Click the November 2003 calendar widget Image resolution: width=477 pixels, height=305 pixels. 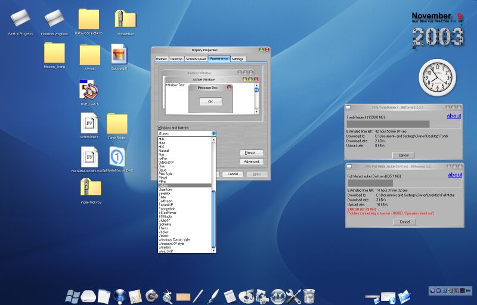[438, 31]
